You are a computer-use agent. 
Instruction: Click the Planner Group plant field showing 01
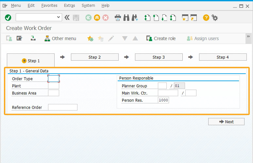179,86
